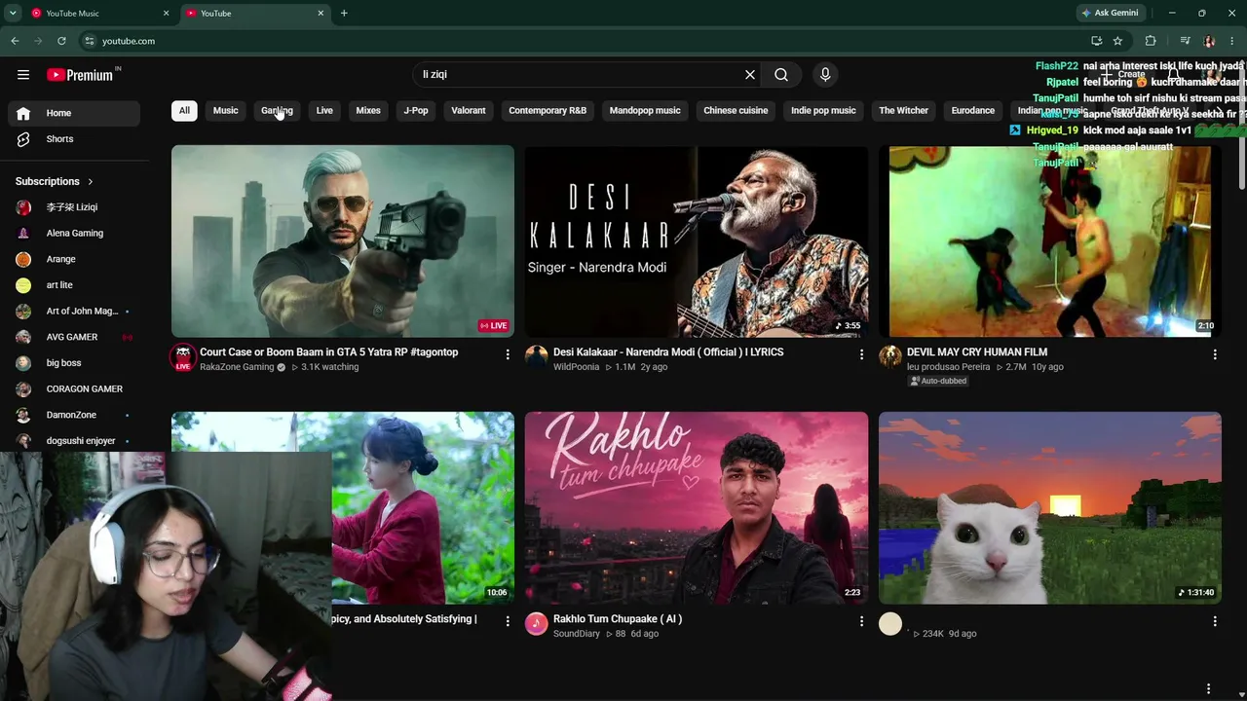View site information next to youtube.com
Viewport: 1247px width, 701px height.
(89, 41)
